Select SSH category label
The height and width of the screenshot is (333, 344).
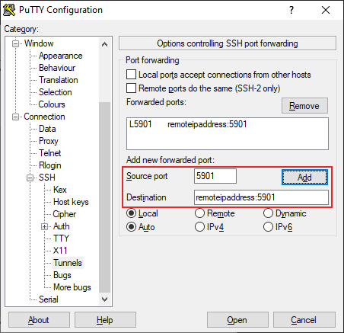tap(47, 178)
